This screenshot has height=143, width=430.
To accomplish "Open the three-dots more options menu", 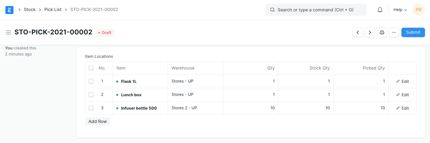I will [x=394, y=32].
